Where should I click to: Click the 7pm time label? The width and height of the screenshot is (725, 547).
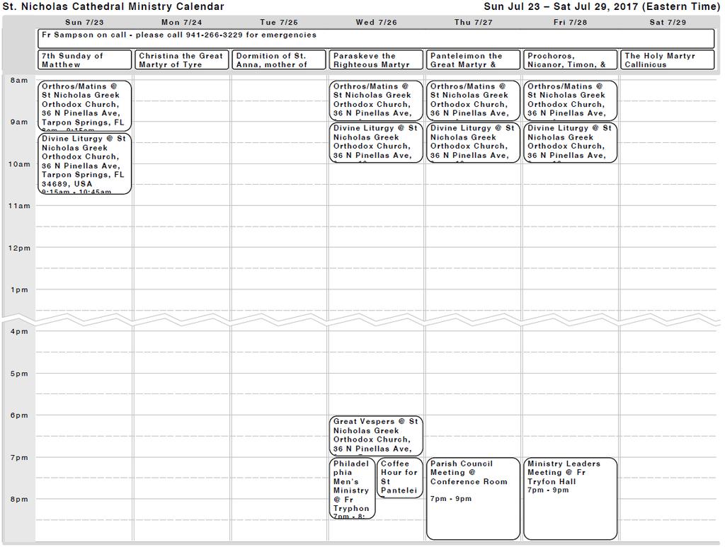tap(19, 458)
